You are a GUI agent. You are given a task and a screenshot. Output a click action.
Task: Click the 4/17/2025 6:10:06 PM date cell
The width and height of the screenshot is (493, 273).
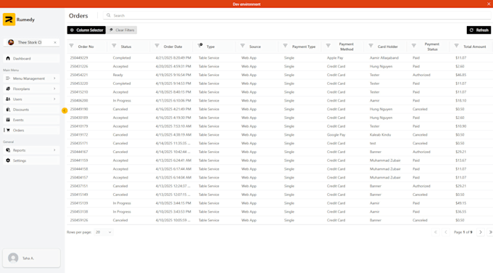click(173, 100)
